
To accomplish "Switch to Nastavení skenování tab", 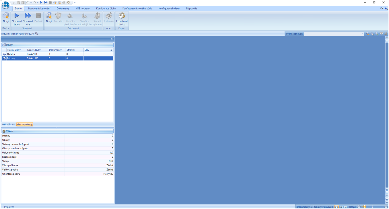I will [x=39, y=9].
